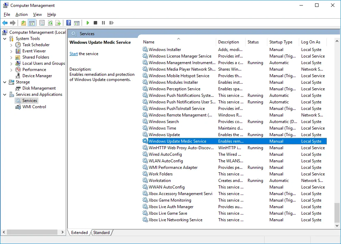Collapse the System Tools tree node

pos(5,39)
